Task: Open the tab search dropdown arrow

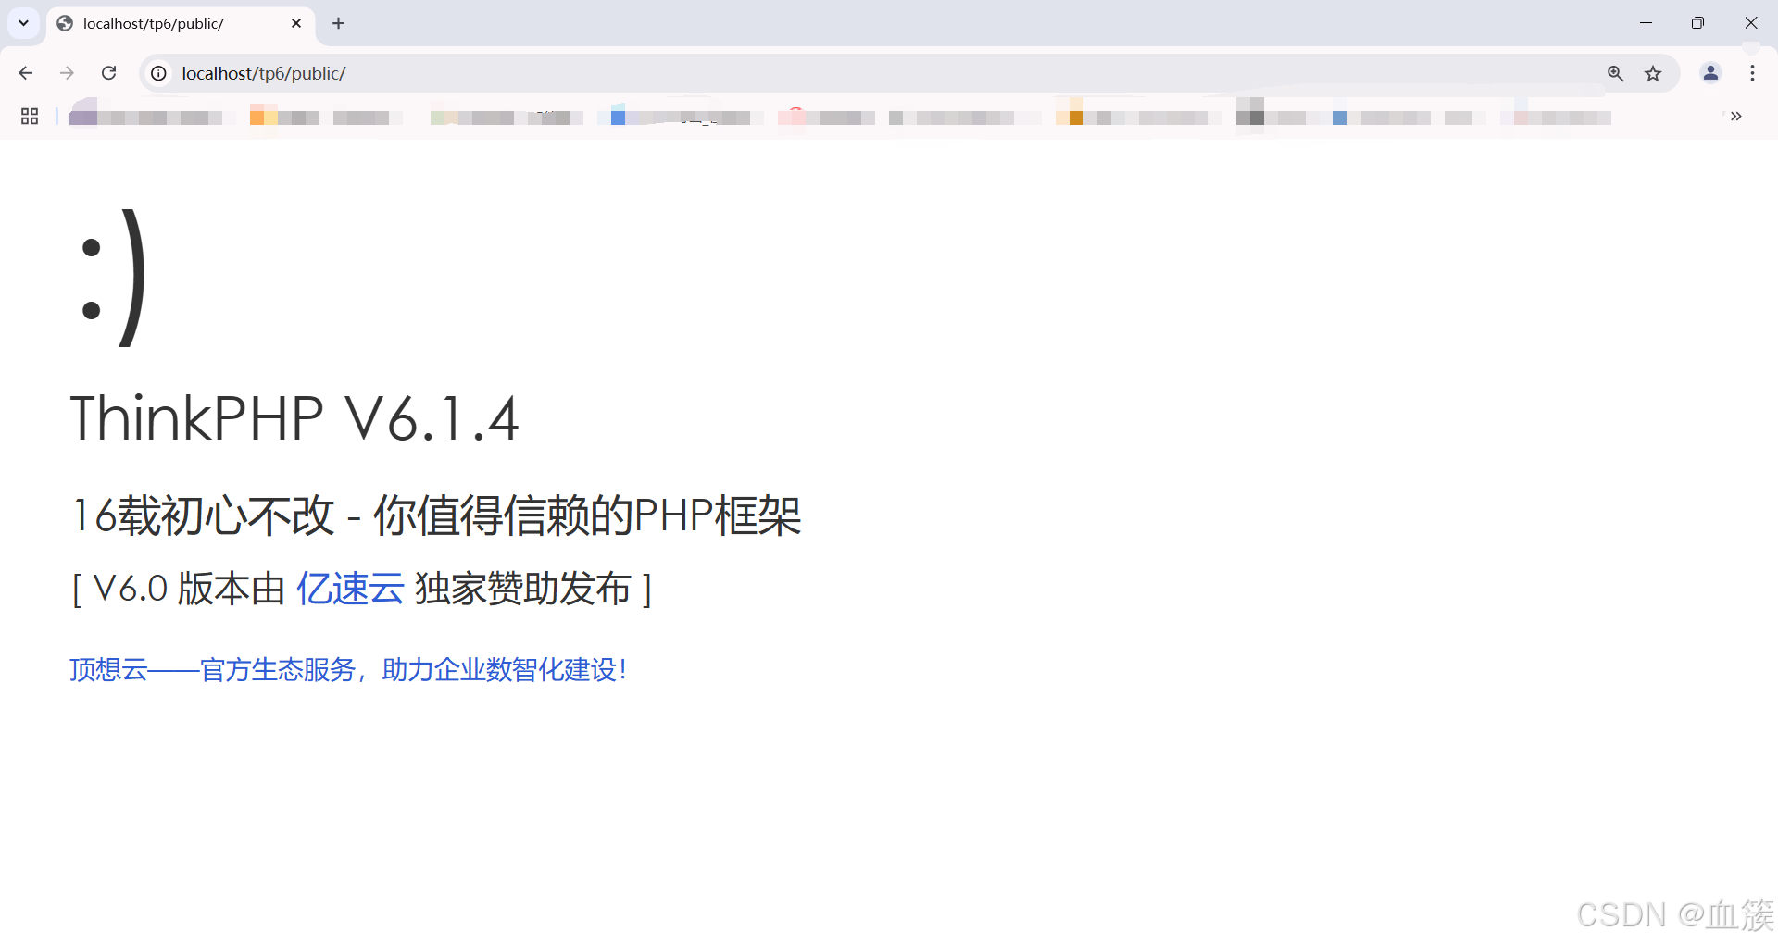Action: [x=24, y=23]
